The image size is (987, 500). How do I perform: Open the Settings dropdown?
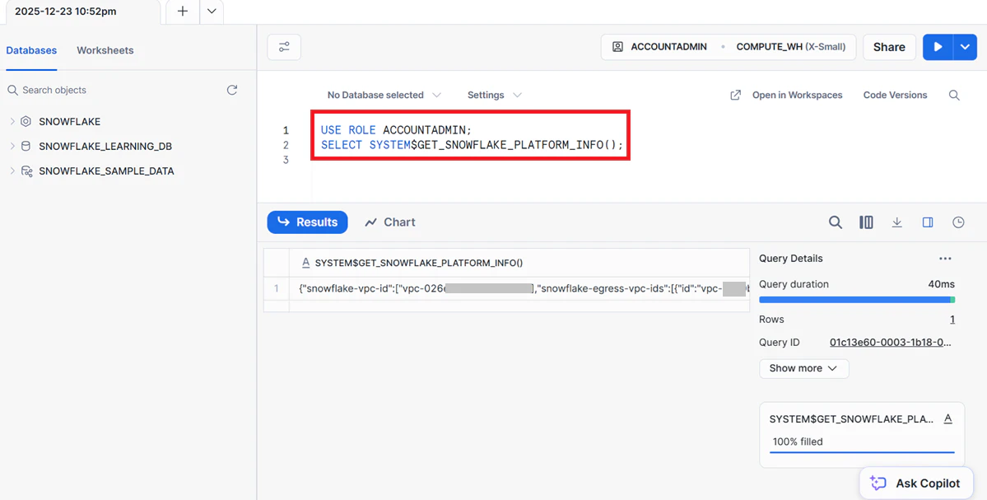494,95
